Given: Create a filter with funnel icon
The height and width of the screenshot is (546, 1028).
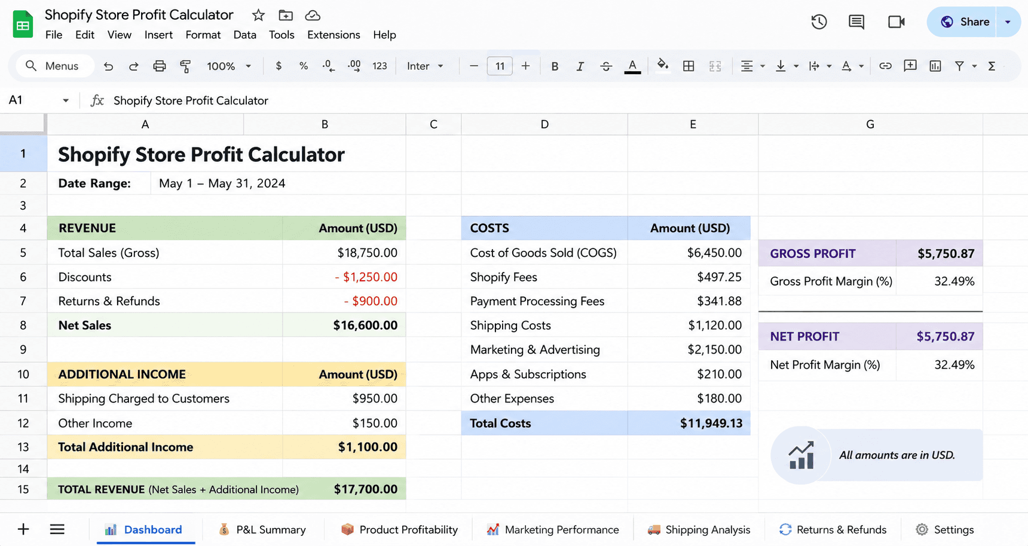Looking at the screenshot, I should pos(959,66).
